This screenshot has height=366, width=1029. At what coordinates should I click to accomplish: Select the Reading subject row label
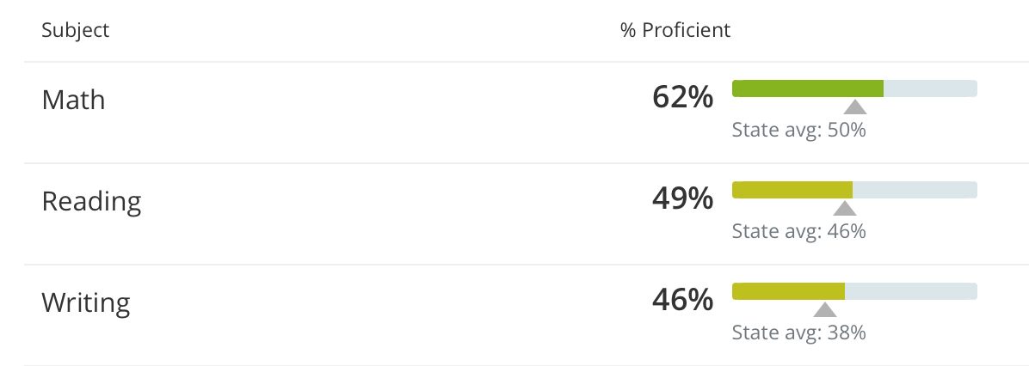pos(91,201)
